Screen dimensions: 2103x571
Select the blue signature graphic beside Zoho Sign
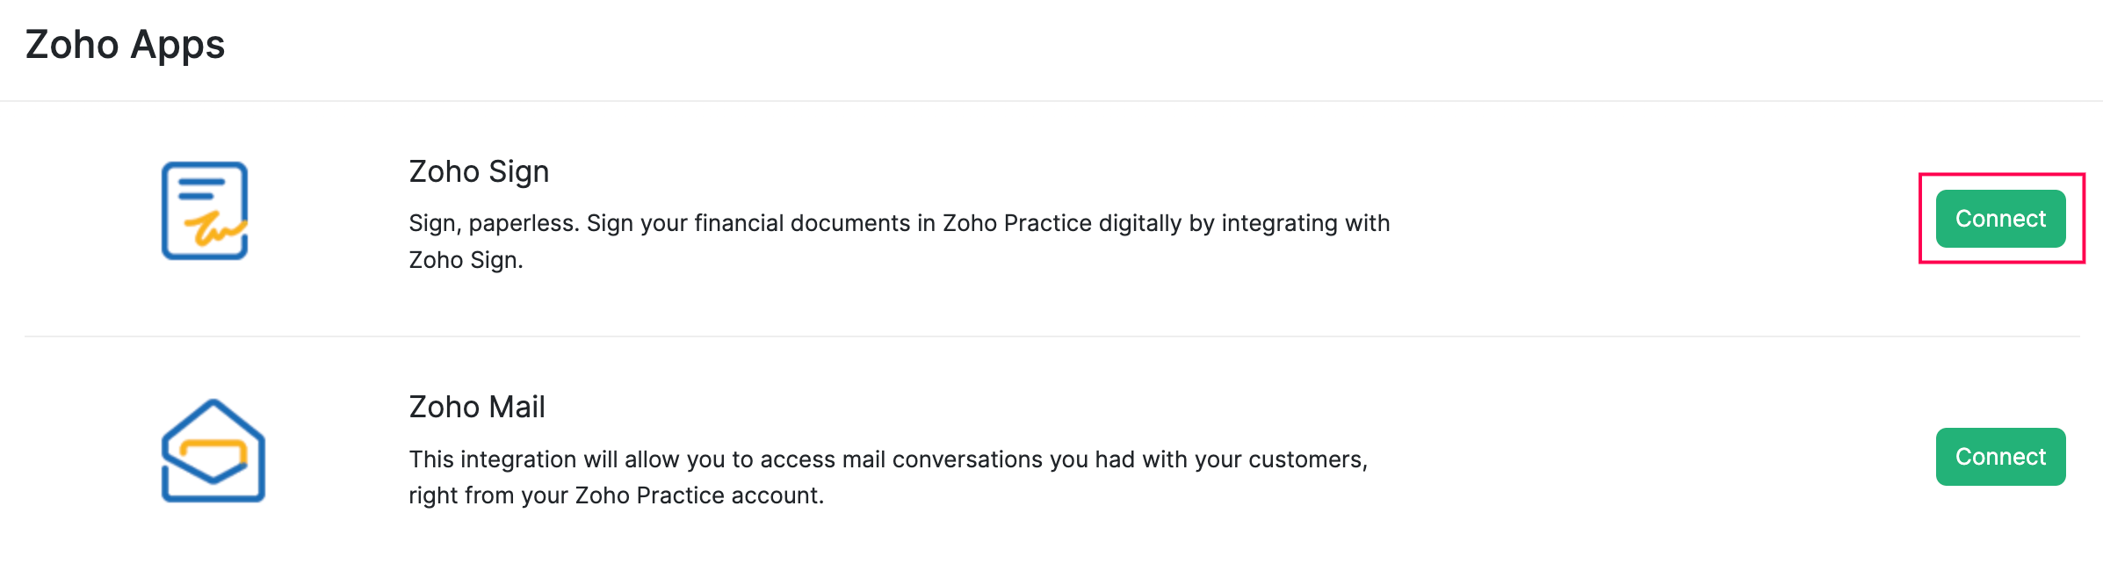204,211
